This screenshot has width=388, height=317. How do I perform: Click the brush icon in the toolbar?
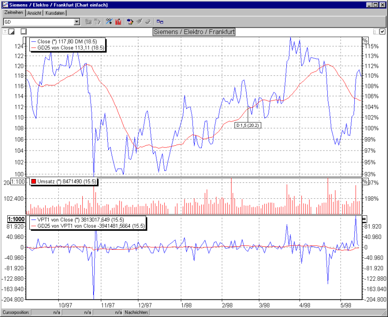click(x=139, y=21)
